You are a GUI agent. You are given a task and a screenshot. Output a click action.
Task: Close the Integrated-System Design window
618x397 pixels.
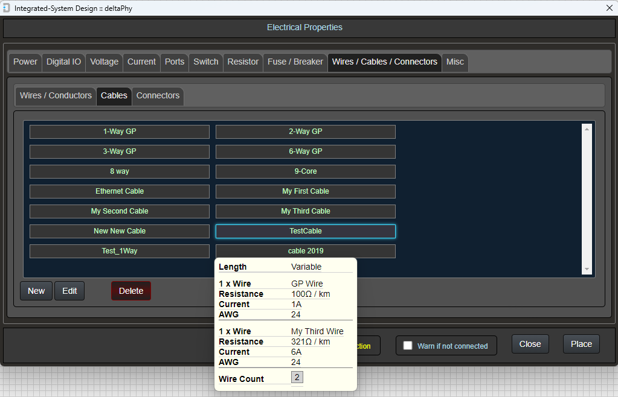[x=608, y=8]
